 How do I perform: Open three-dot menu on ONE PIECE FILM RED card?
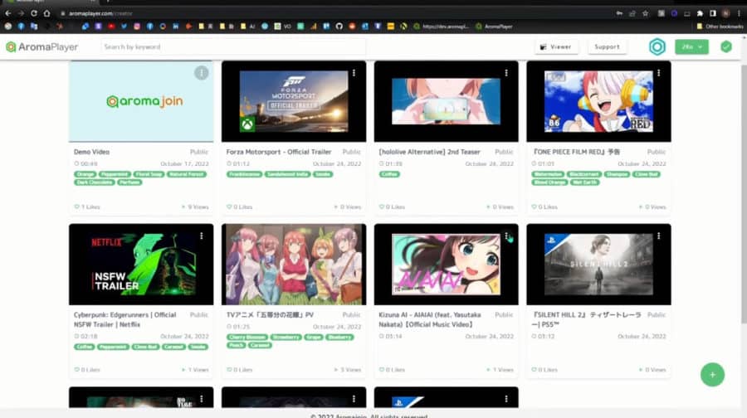[659, 73]
